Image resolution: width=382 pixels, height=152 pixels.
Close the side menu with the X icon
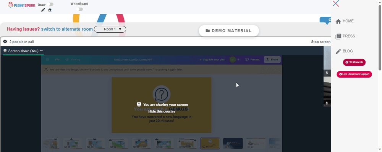coord(336,3)
